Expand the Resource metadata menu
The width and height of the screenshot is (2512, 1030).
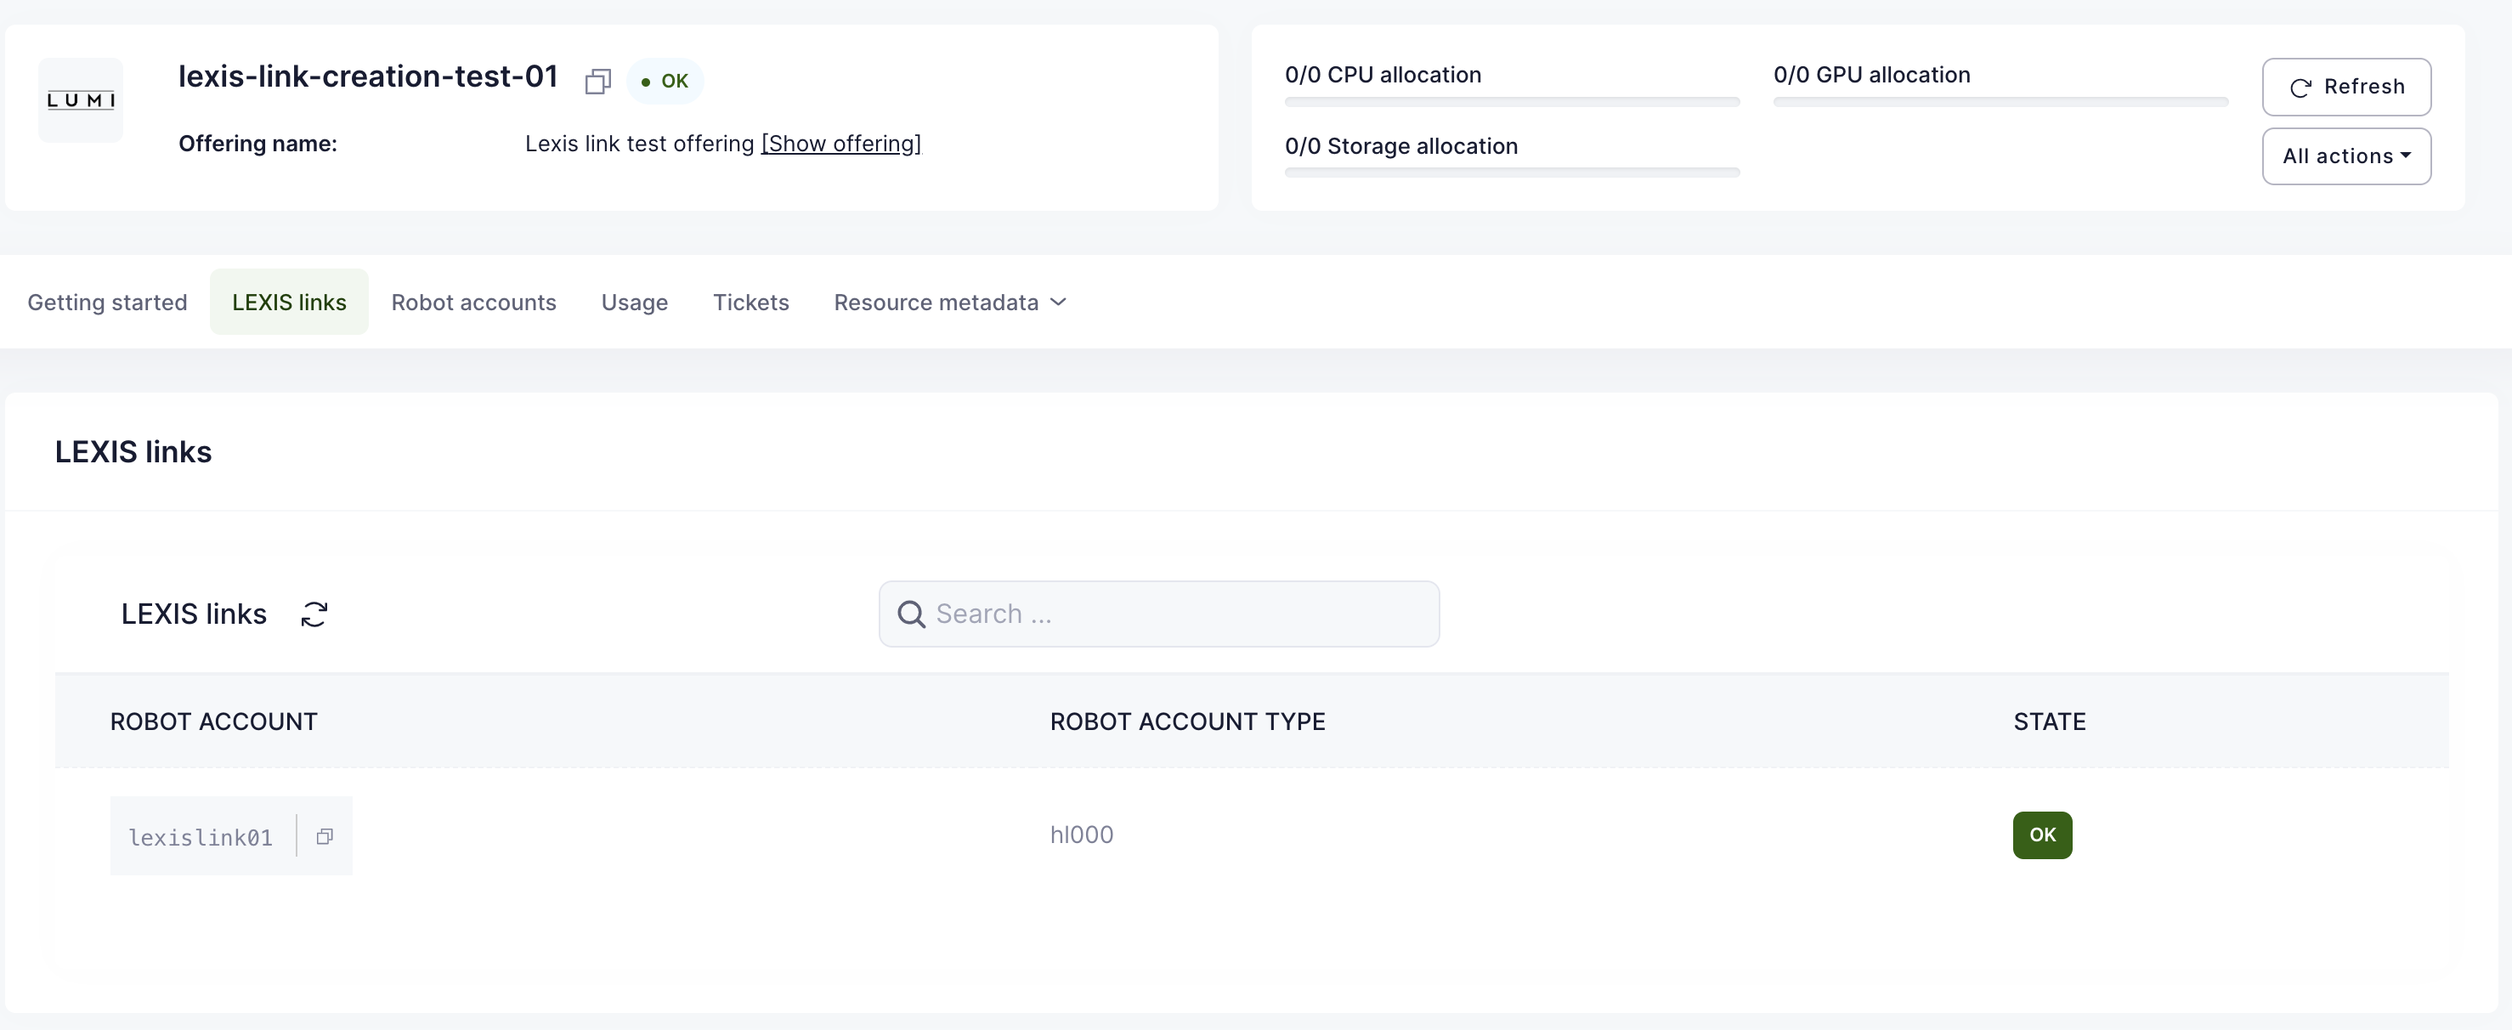coord(950,303)
